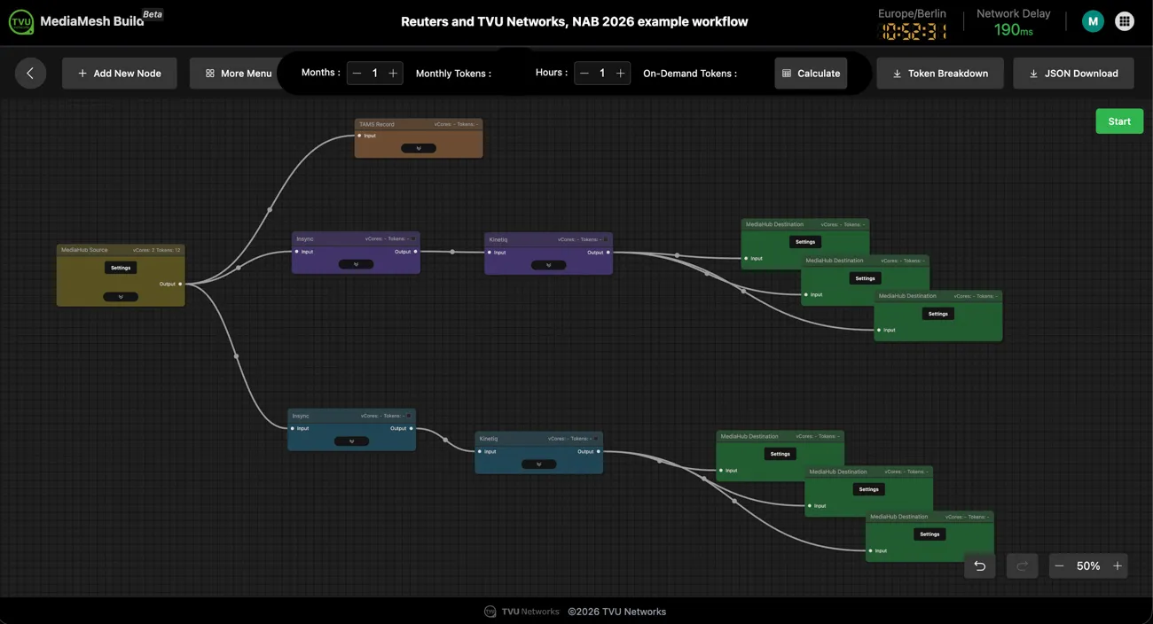Open the apps grid icon
Viewport: 1153px width, 624px height.
tap(1124, 21)
